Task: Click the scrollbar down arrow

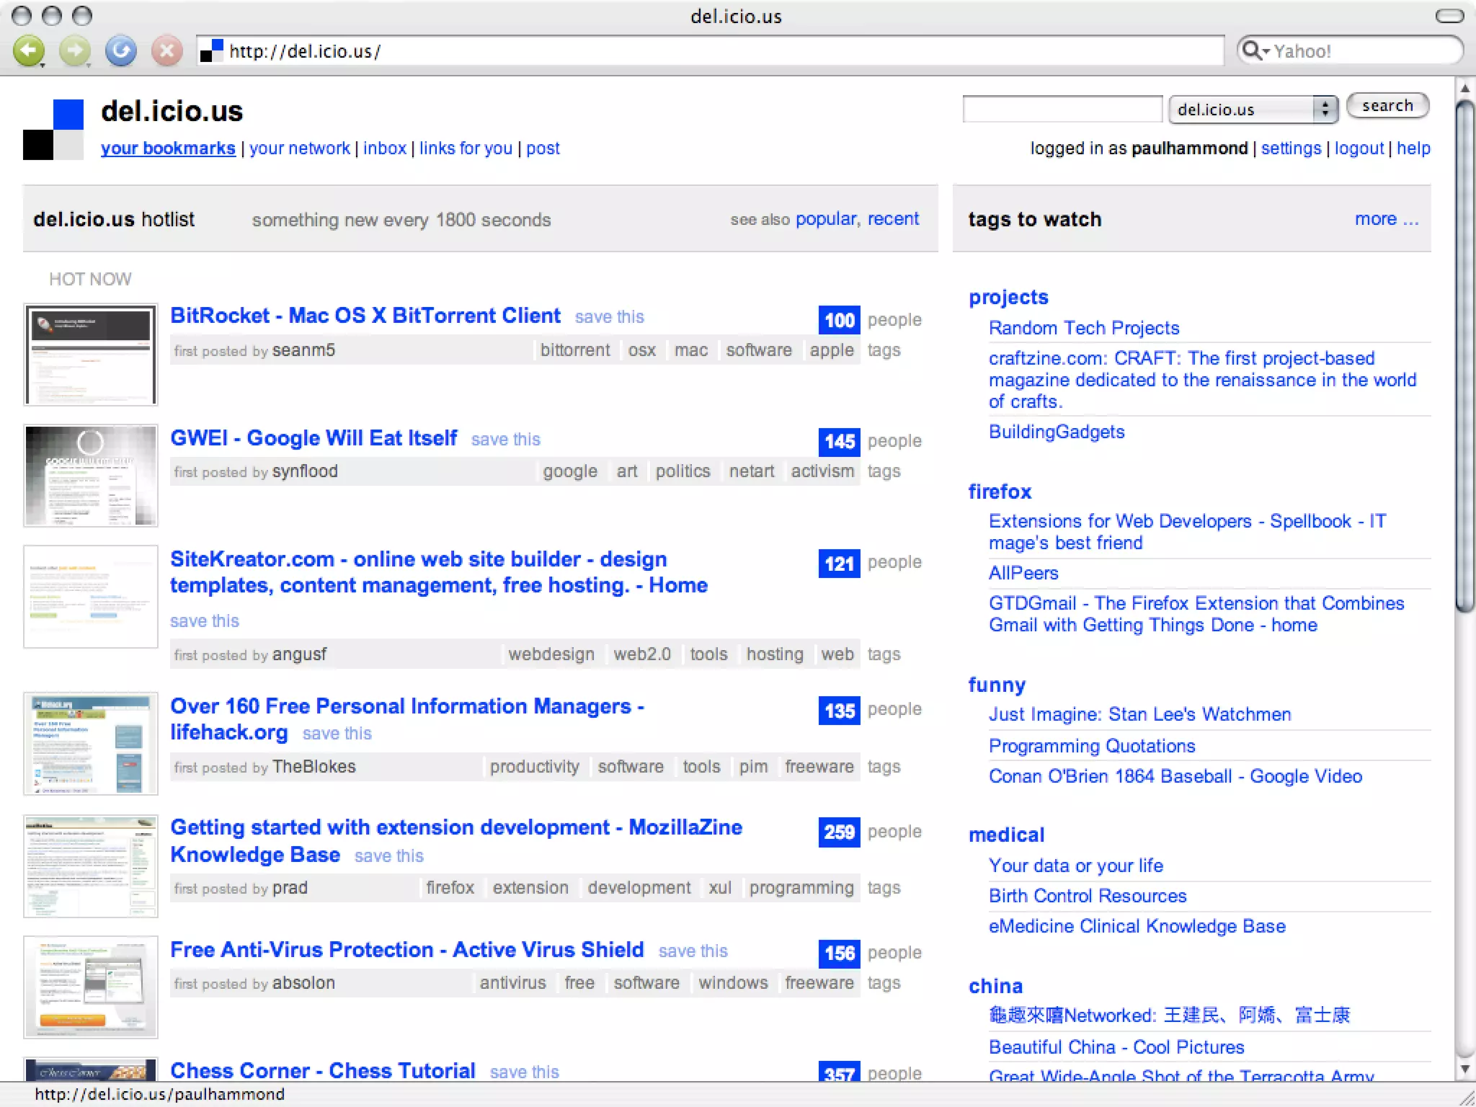Action: 1464,1069
